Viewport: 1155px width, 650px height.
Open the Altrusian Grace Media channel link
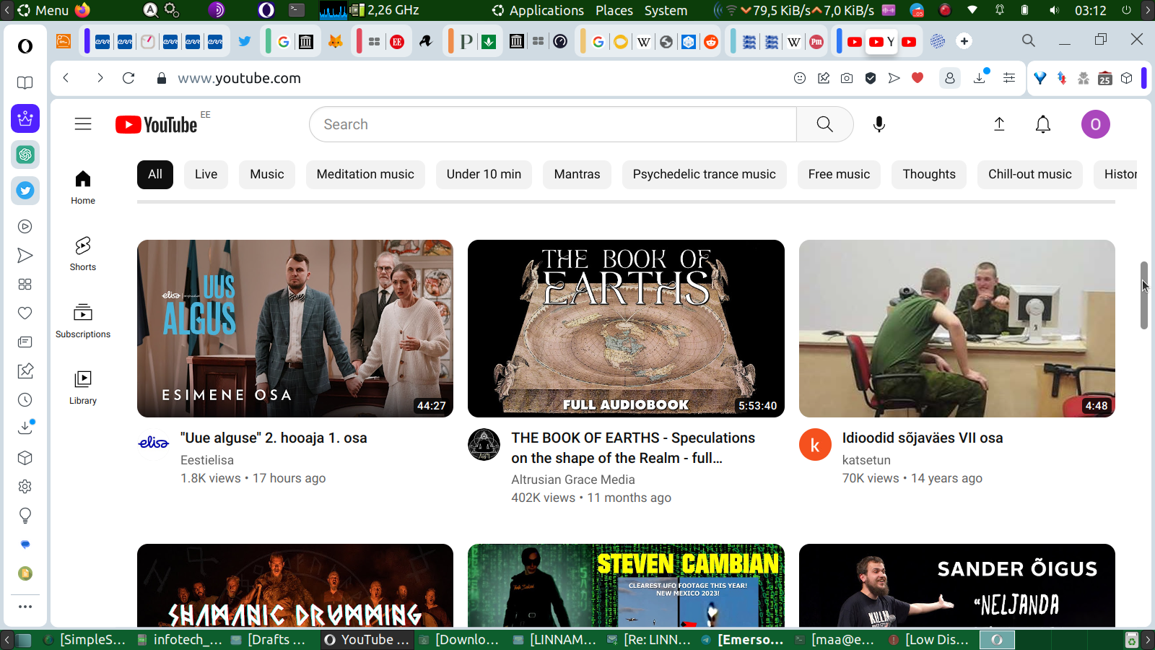pyautogui.click(x=572, y=480)
